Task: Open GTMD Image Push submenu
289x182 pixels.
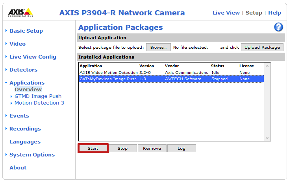Action: pos(38,96)
